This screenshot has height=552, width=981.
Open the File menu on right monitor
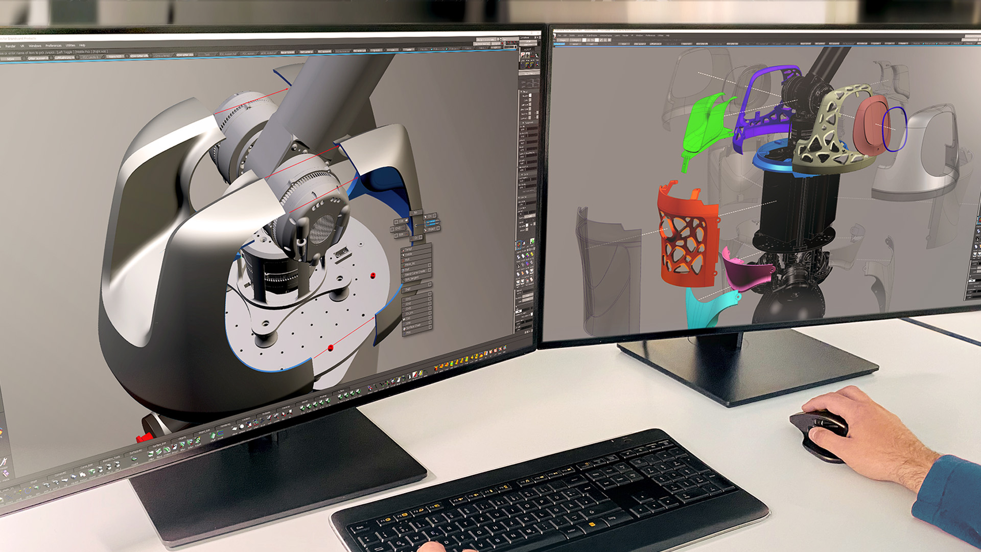(x=559, y=35)
